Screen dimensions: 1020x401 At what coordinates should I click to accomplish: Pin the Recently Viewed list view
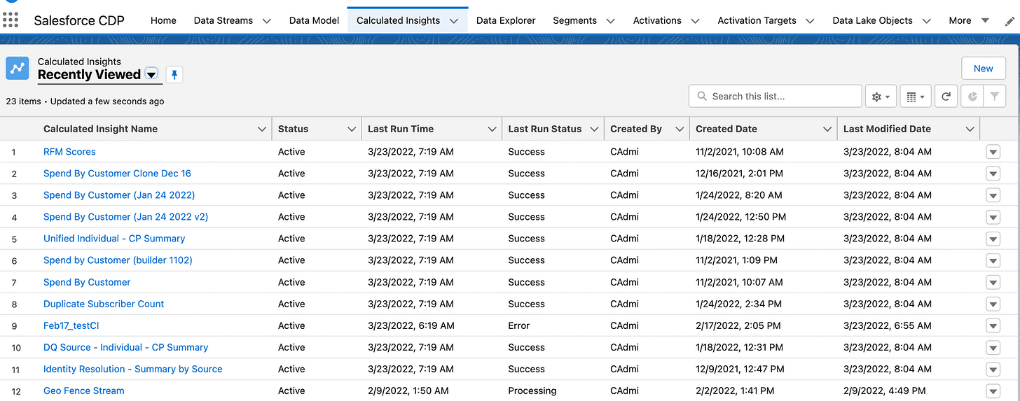pyautogui.click(x=174, y=74)
